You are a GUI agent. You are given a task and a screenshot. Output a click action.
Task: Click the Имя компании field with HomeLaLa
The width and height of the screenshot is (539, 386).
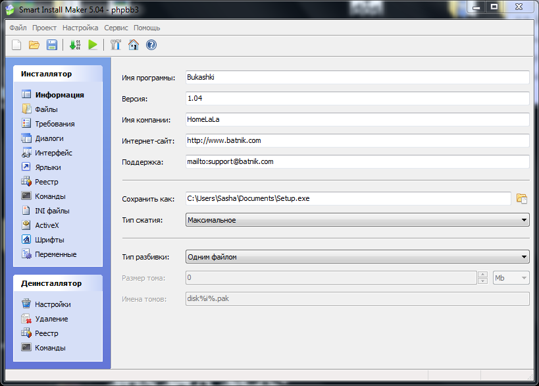357,119
